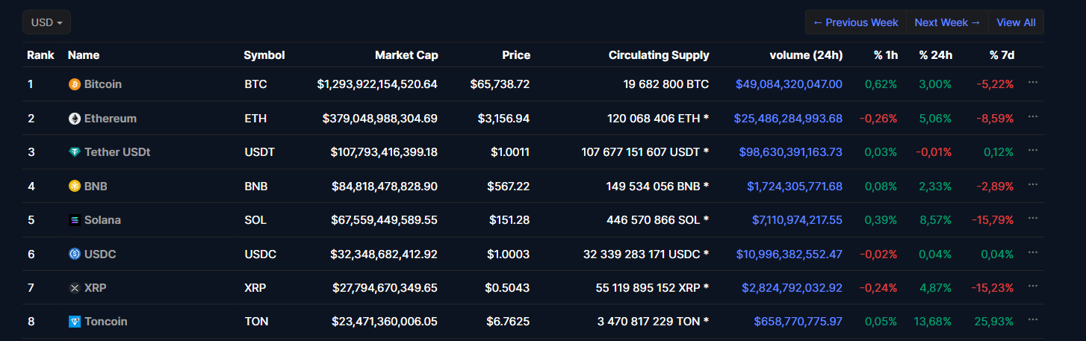
Task: Sort by the Market Cap column header
Action: click(406, 55)
